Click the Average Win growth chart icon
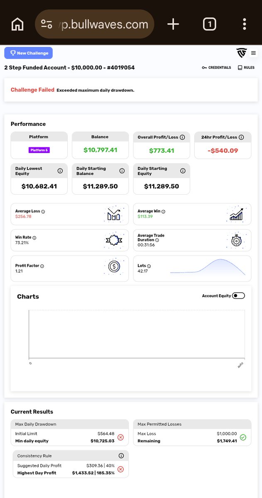Image resolution: width=262 pixels, height=498 pixels. coord(236,214)
